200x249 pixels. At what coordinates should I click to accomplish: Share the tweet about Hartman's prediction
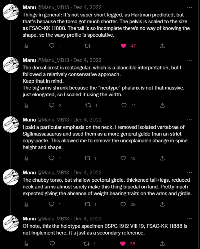[162, 46]
